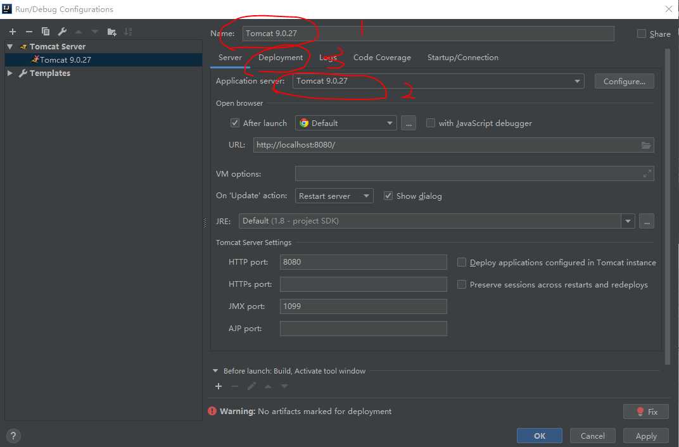Click browser ellipsis button next to Default
Screen dimensions: 679x447
(409, 123)
